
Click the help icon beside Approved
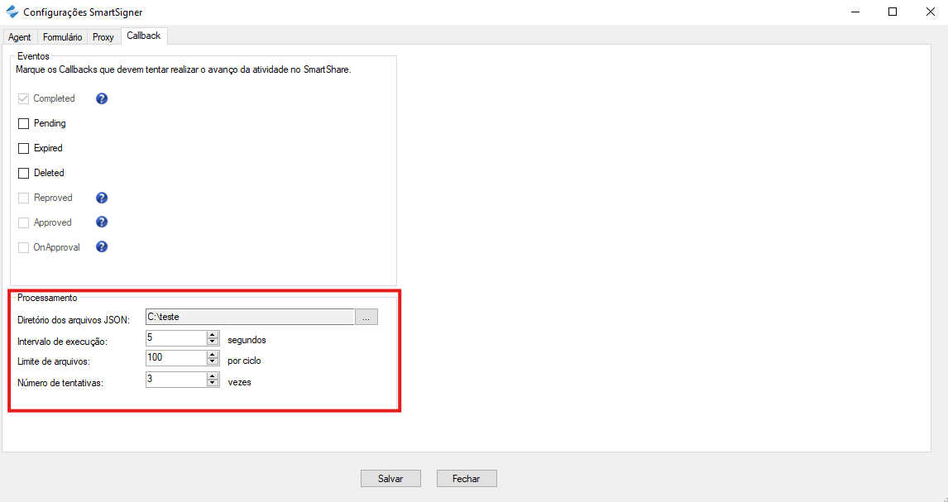pyautogui.click(x=102, y=222)
